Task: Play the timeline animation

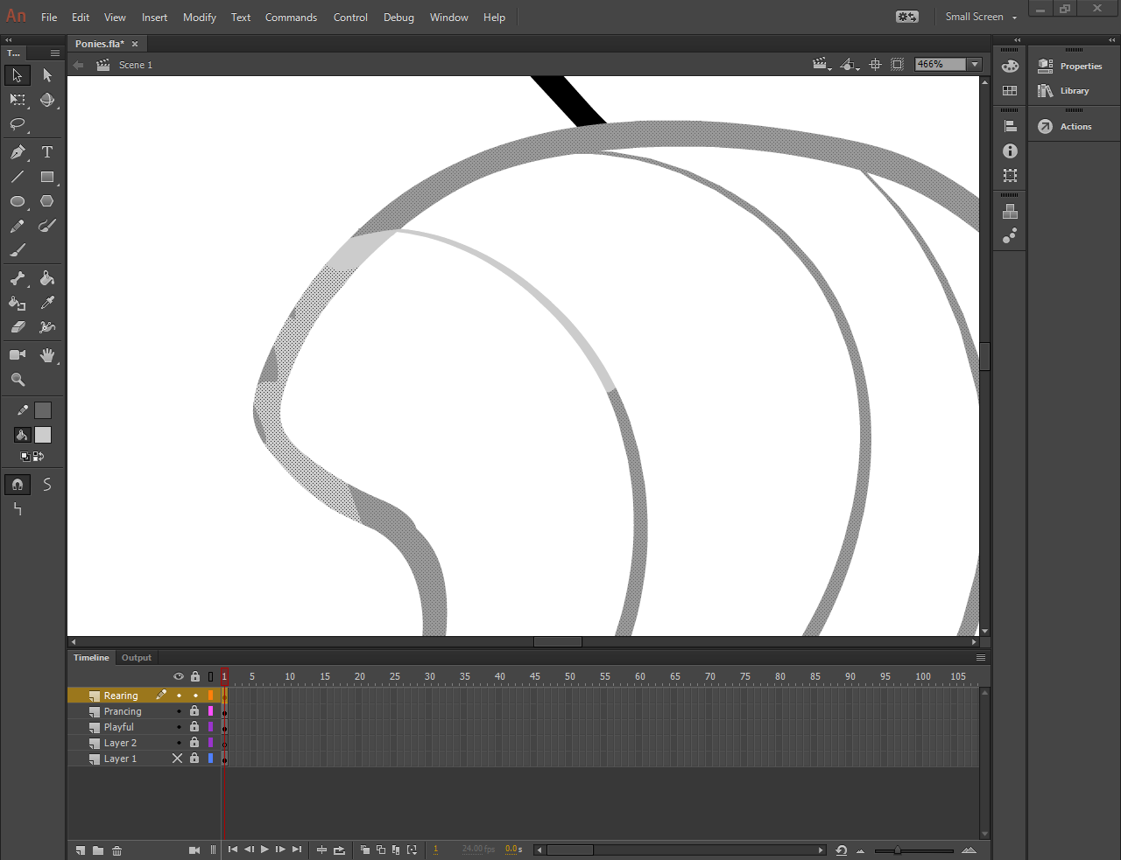Action: (x=264, y=850)
